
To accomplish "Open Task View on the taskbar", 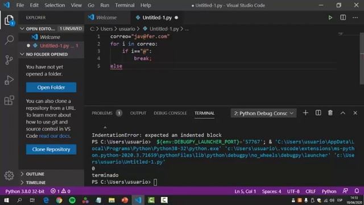I will [x=32, y=200].
